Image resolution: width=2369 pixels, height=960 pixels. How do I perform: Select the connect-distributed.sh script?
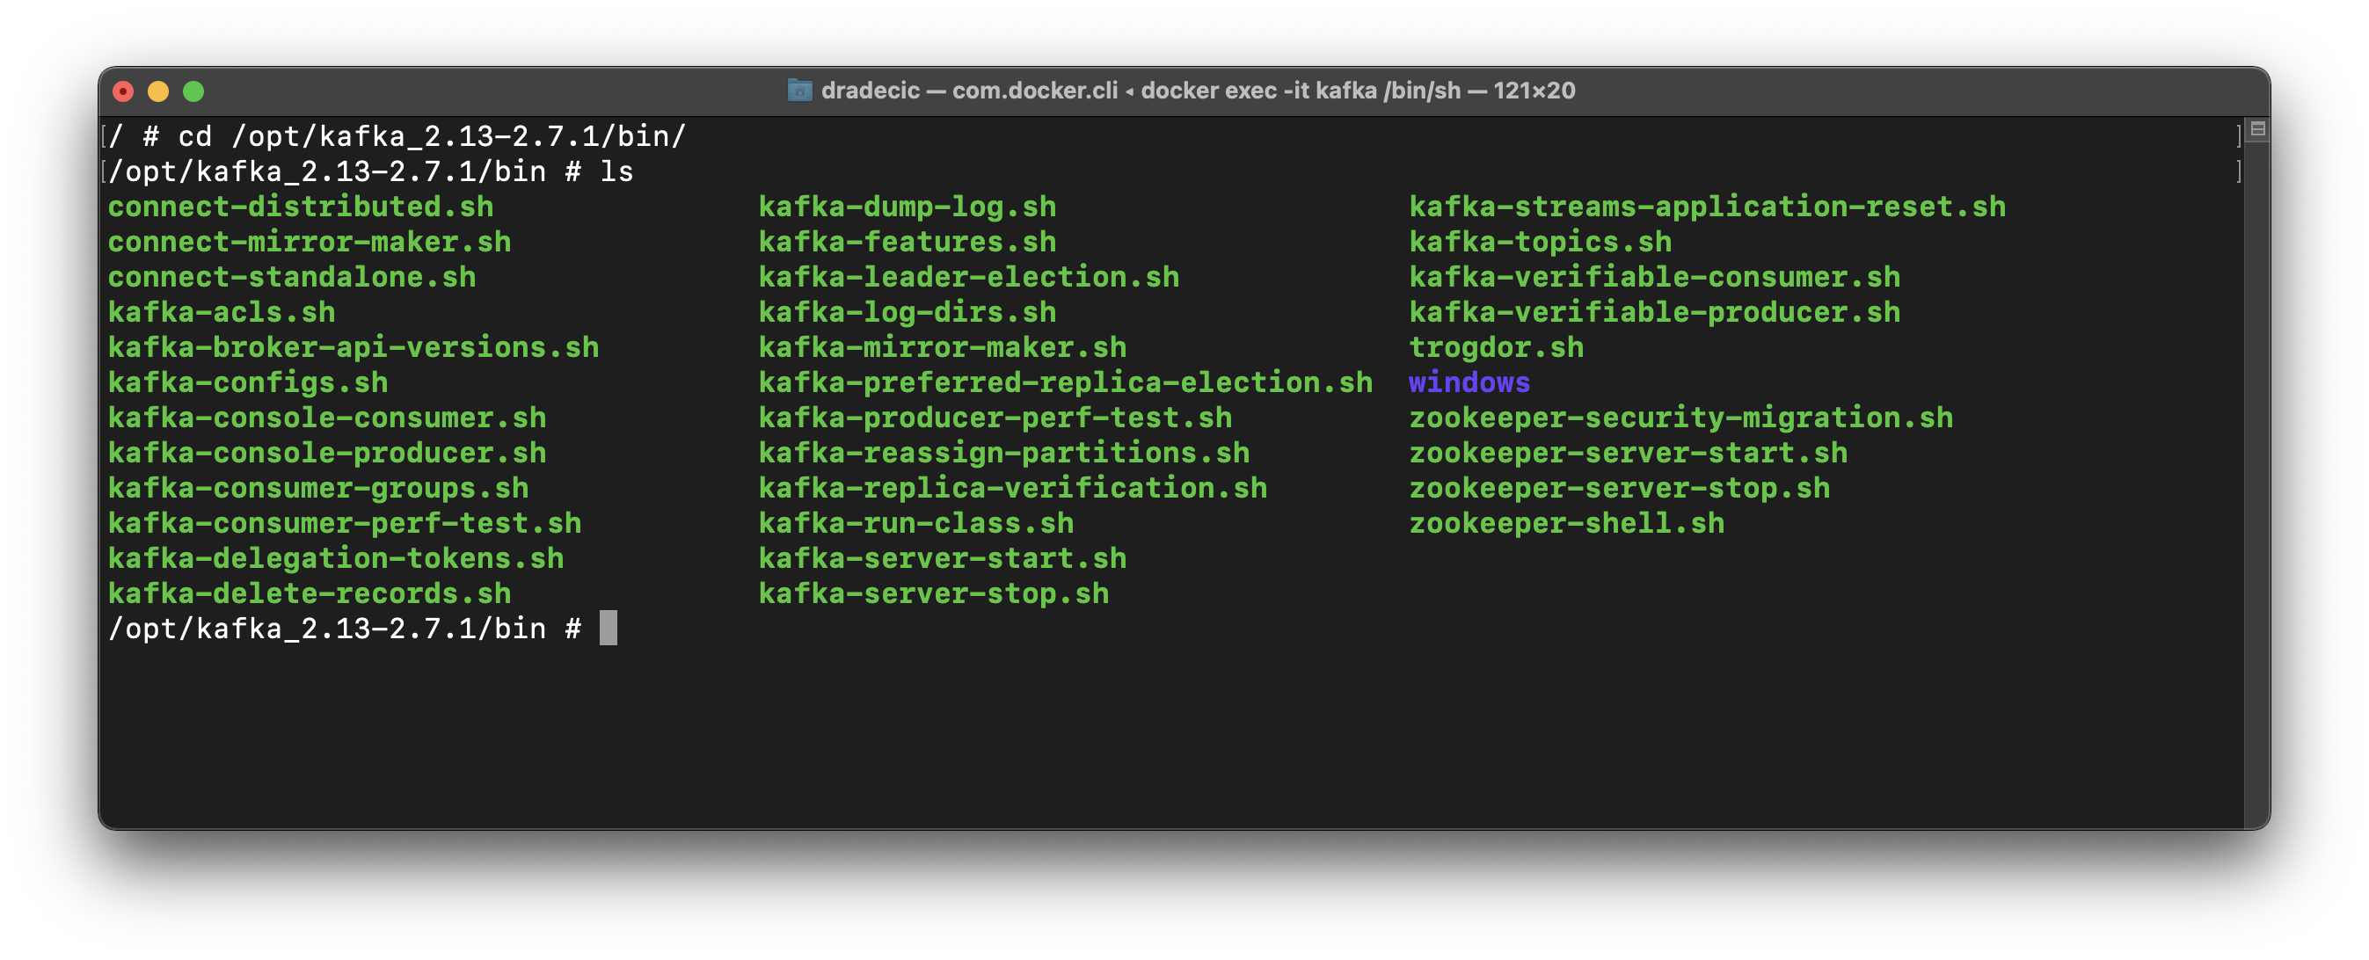(x=300, y=207)
